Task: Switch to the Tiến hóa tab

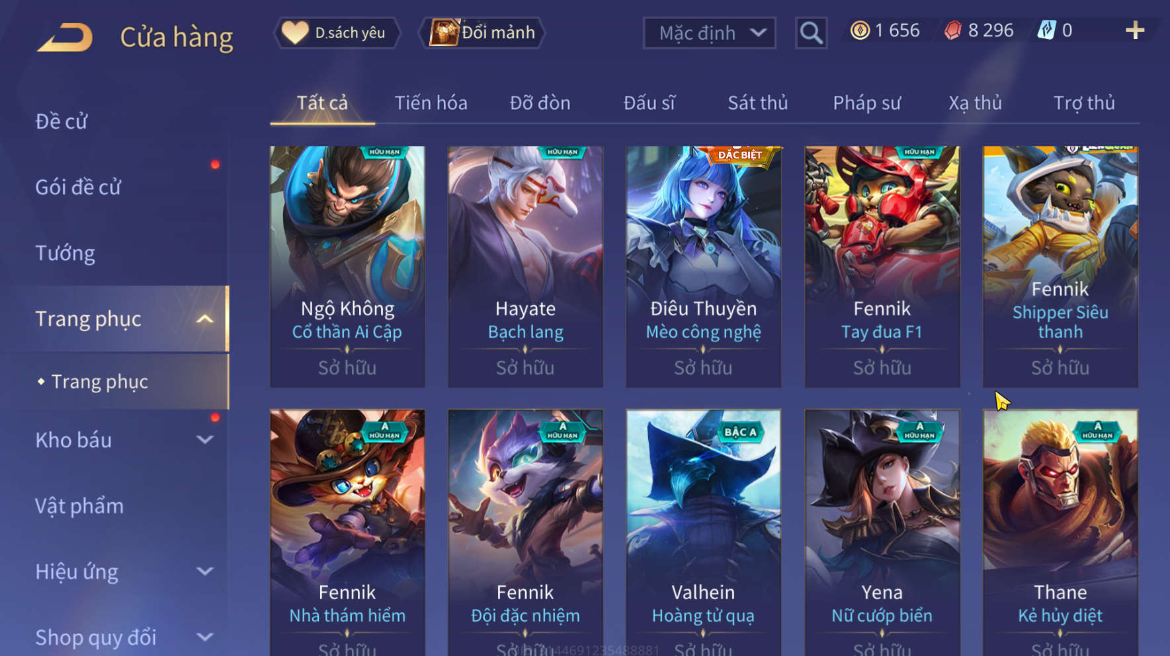Action: pyautogui.click(x=431, y=103)
